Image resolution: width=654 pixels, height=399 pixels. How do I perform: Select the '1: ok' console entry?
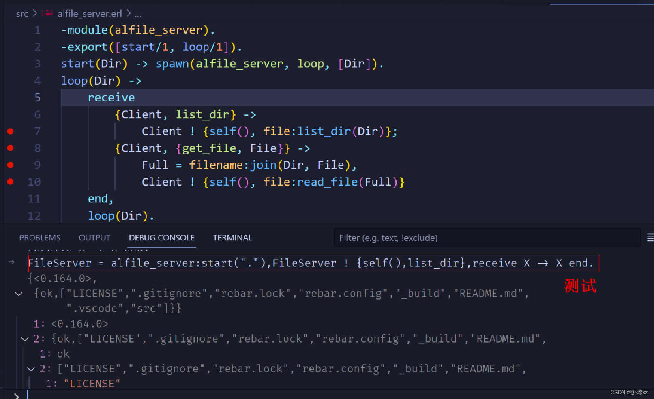55,354
